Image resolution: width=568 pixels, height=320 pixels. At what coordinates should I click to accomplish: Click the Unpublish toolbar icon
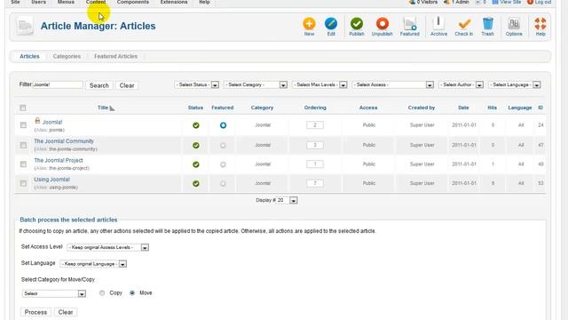[x=382, y=27]
